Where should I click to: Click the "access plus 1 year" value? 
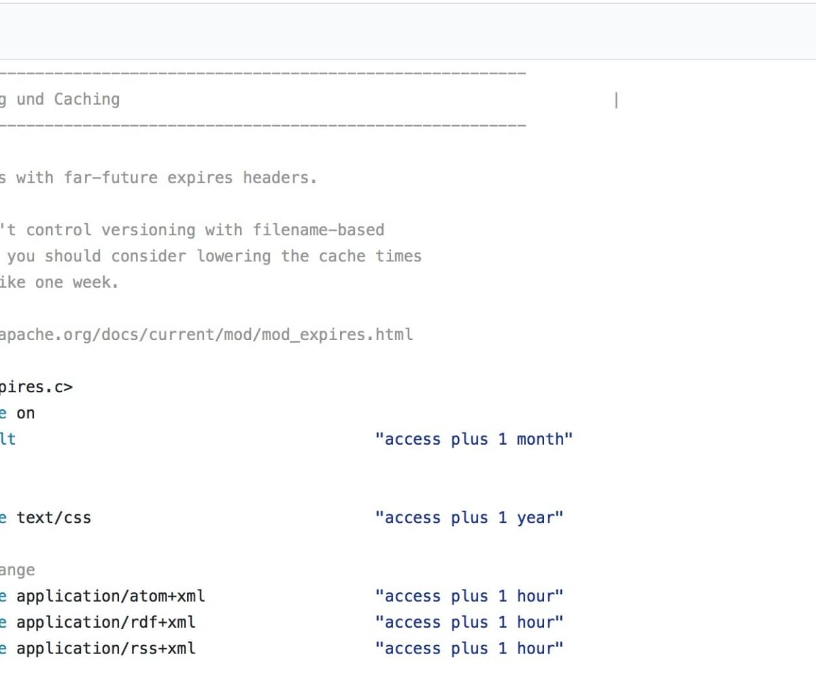click(x=469, y=517)
